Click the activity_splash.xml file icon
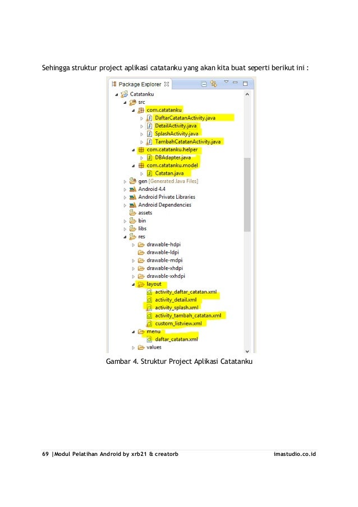358x507 pixels. pyautogui.click(x=149, y=308)
